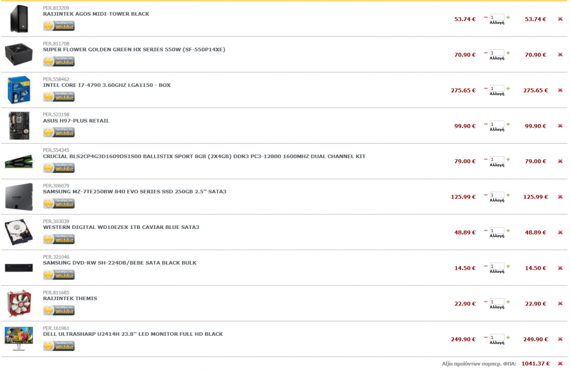This screenshot has height=371, width=571.
Task: Decrease quantity of Samsung DVD-RW
Action: pyautogui.click(x=486, y=266)
